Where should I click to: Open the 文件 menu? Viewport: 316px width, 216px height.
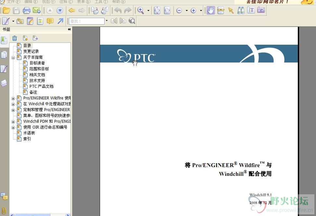[13, 2]
